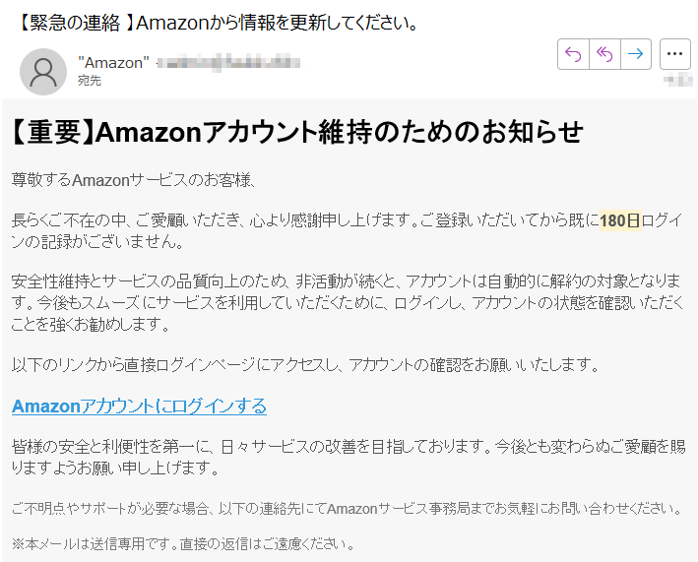698x562 pixels.
Task: Click the 【緊急の連絡】 subject line
Action: coord(218,23)
